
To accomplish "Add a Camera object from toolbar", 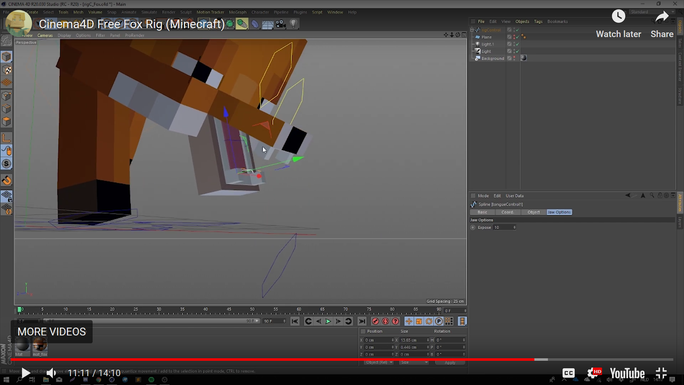I will pyautogui.click(x=281, y=24).
